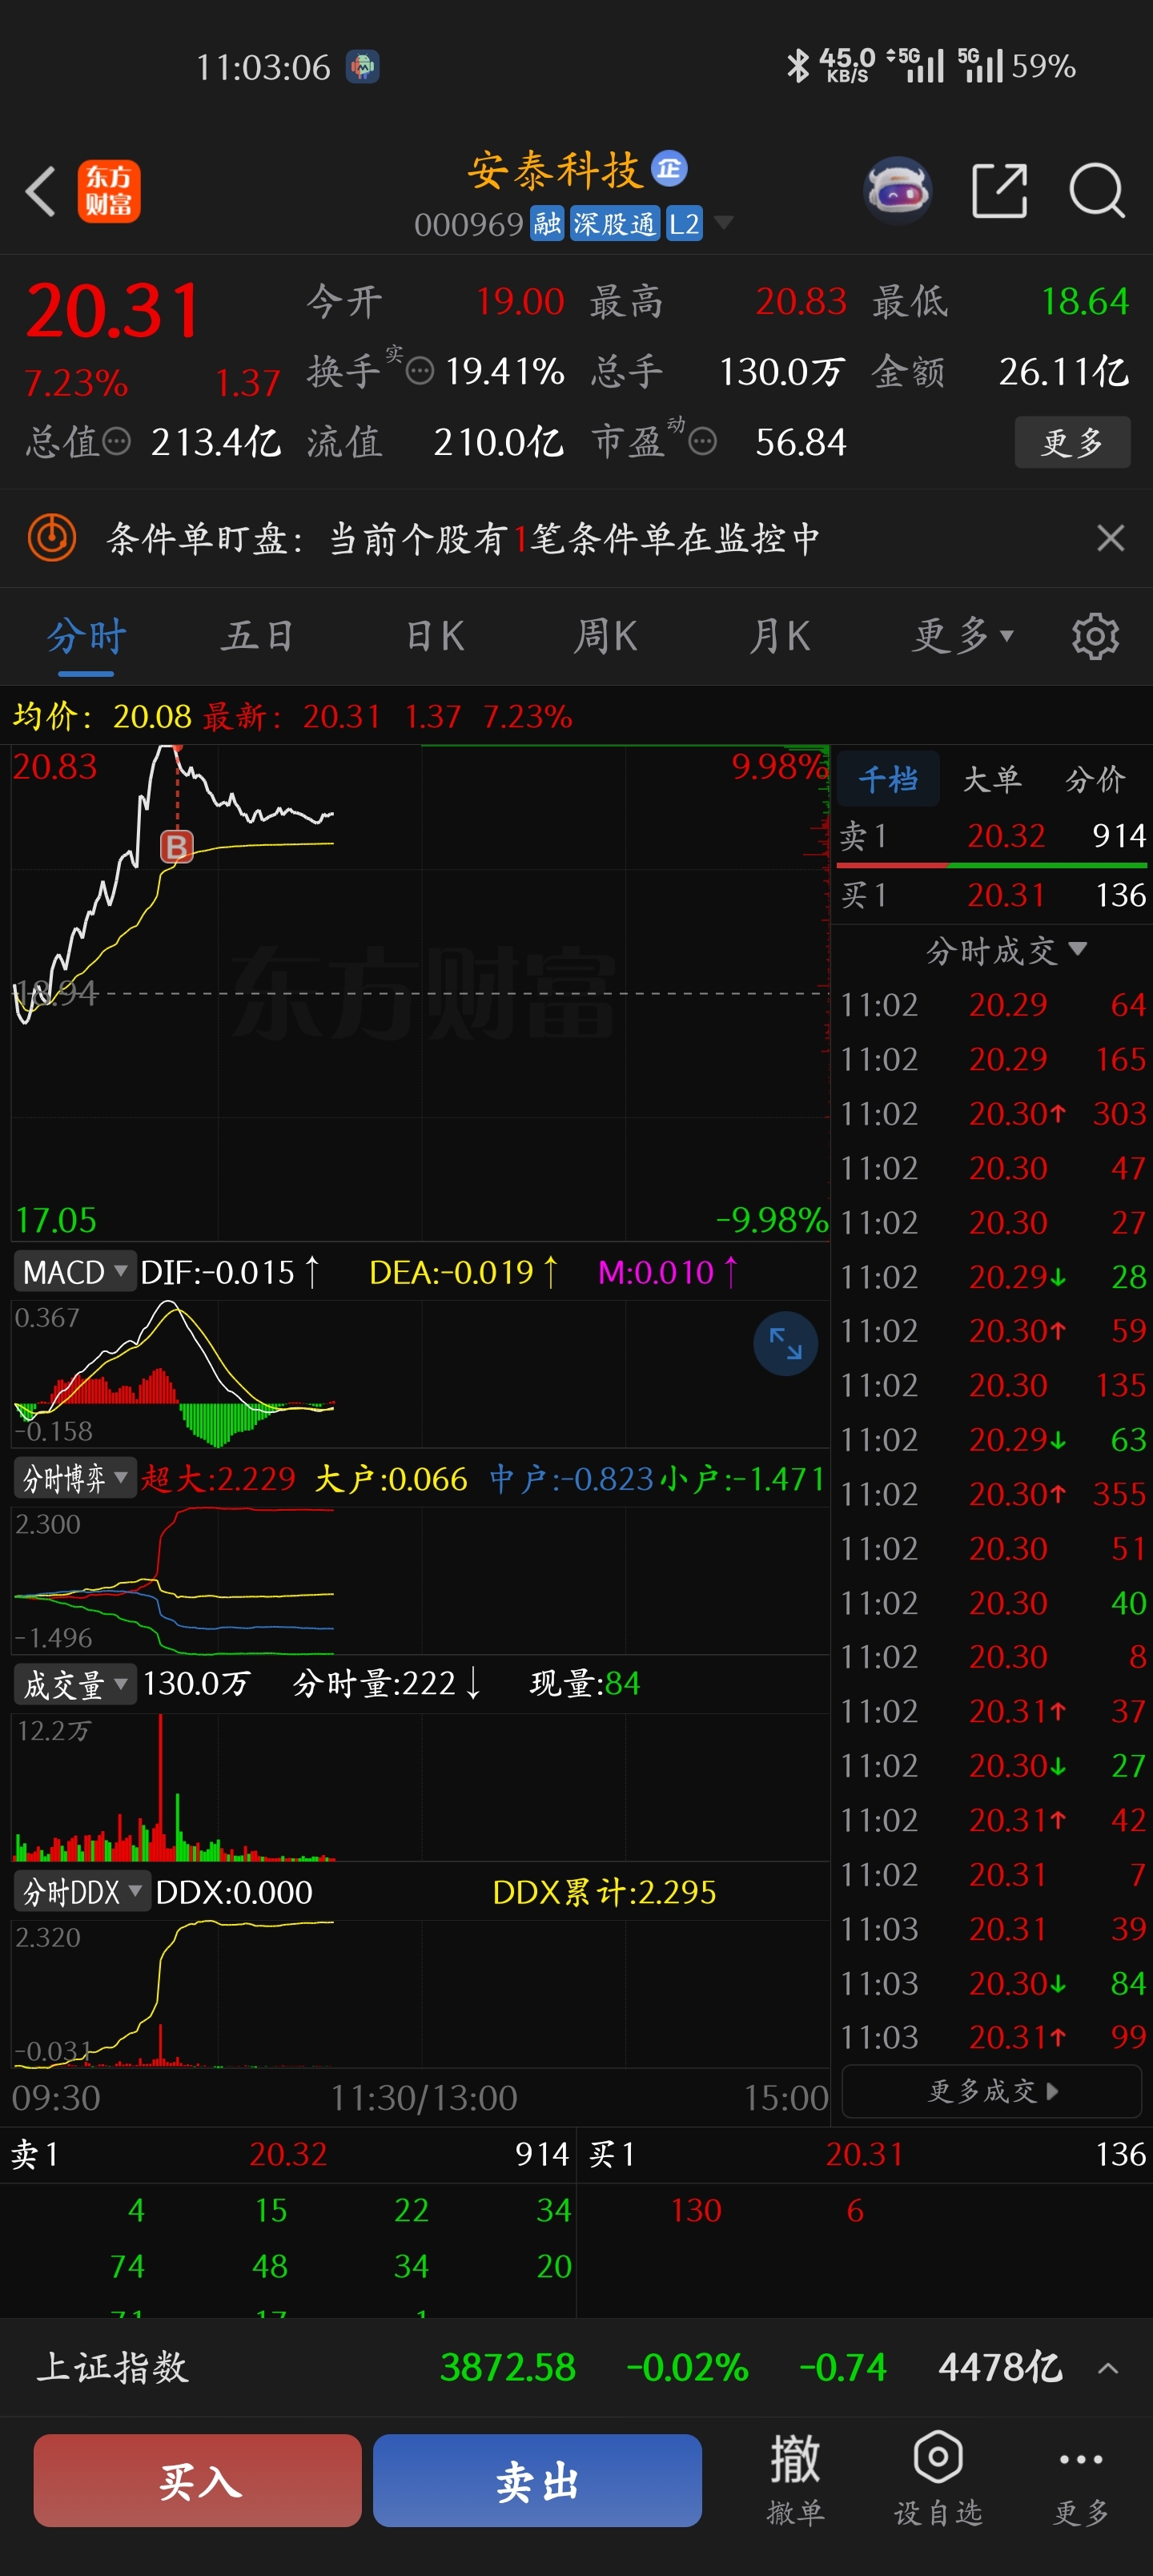The height and width of the screenshot is (2576, 1153).
Task: Open the search magnifier icon
Action: click(x=1097, y=190)
